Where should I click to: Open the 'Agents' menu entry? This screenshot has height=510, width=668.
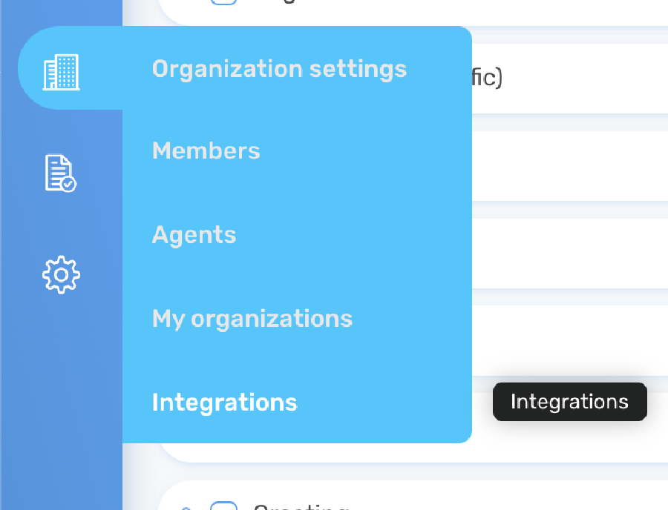coord(194,234)
